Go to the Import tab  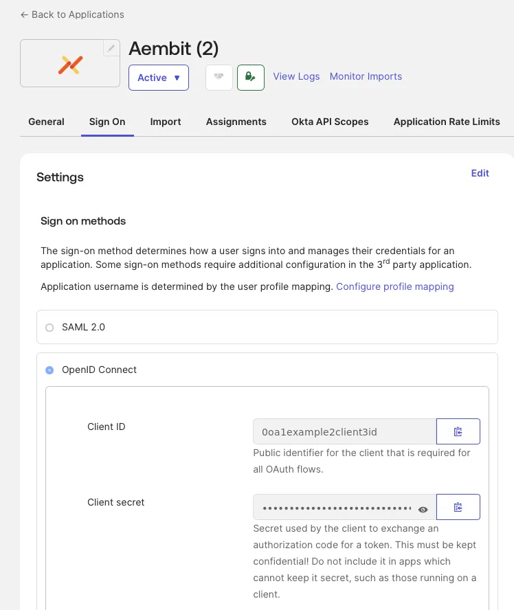pyautogui.click(x=166, y=122)
